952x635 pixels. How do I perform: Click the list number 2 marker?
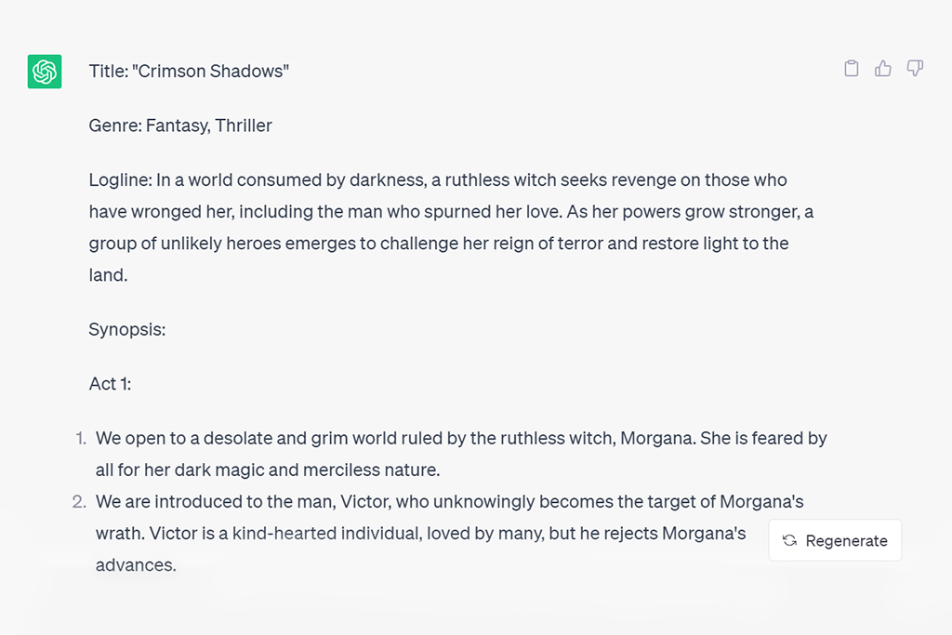click(79, 502)
